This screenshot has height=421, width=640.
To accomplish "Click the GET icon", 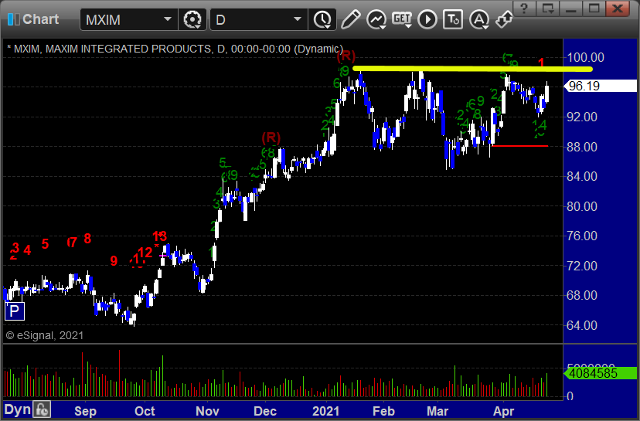I will point(402,19).
